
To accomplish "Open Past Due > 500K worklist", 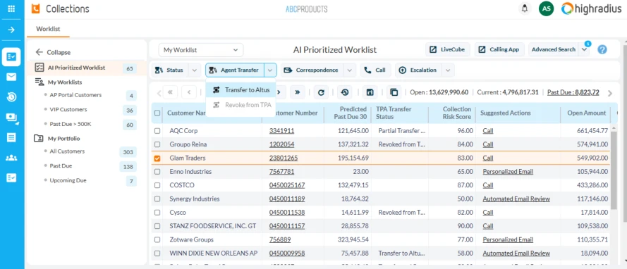I will point(71,124).
